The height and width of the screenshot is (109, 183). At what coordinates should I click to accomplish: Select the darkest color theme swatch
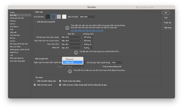pos(48,17)
